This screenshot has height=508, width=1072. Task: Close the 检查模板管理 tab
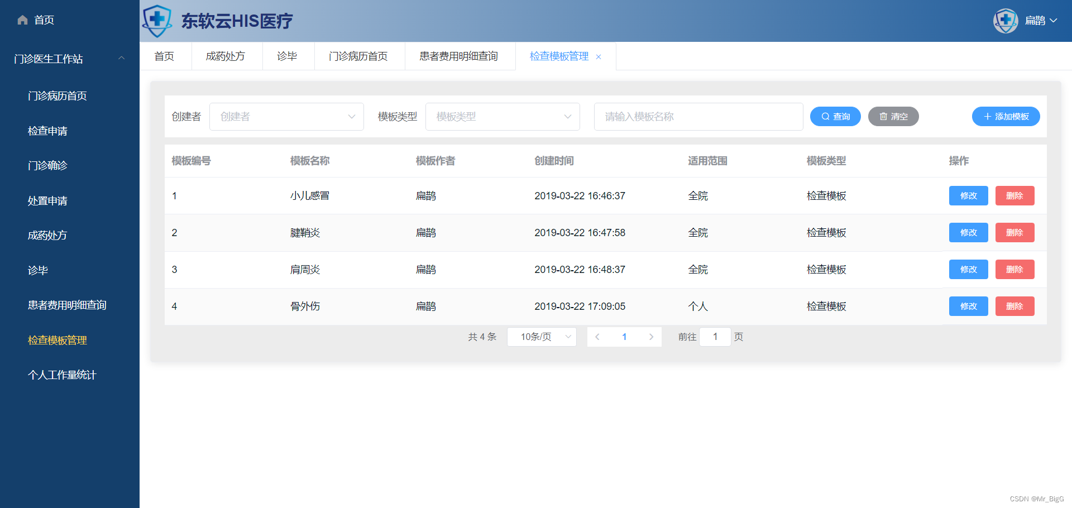click(599, 57)
